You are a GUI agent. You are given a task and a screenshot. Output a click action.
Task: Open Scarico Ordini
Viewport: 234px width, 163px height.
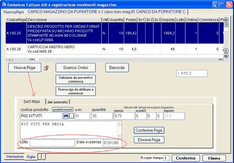[x=75, y=68]
